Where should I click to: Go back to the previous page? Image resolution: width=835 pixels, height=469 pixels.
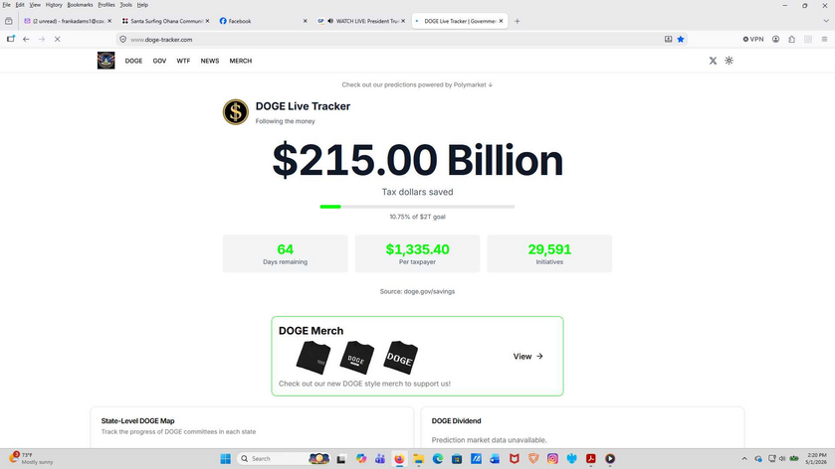point(26,40)
